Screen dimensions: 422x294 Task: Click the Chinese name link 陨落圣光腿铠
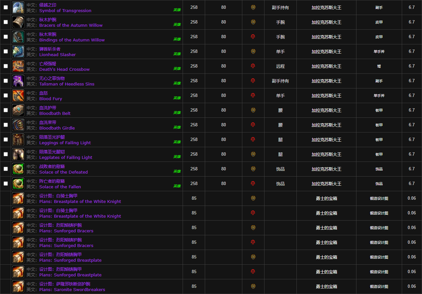pyautogui.click(x=52, y=152)
